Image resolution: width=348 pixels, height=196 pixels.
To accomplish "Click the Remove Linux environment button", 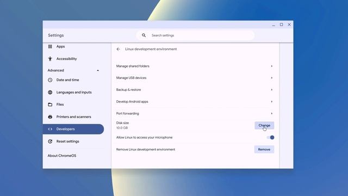I will click(x=264, y=149).
